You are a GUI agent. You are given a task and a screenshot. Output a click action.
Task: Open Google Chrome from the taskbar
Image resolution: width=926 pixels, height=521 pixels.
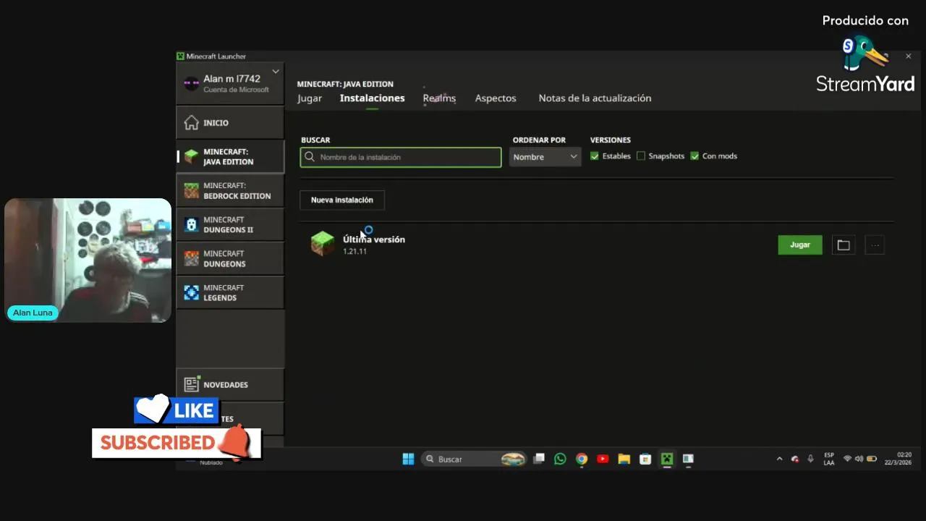click(x=582, y=459)
